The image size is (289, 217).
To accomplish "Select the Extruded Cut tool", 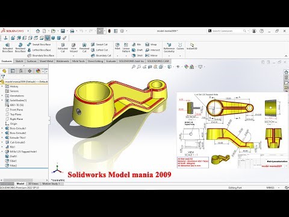I will click(x=63, y=48).
